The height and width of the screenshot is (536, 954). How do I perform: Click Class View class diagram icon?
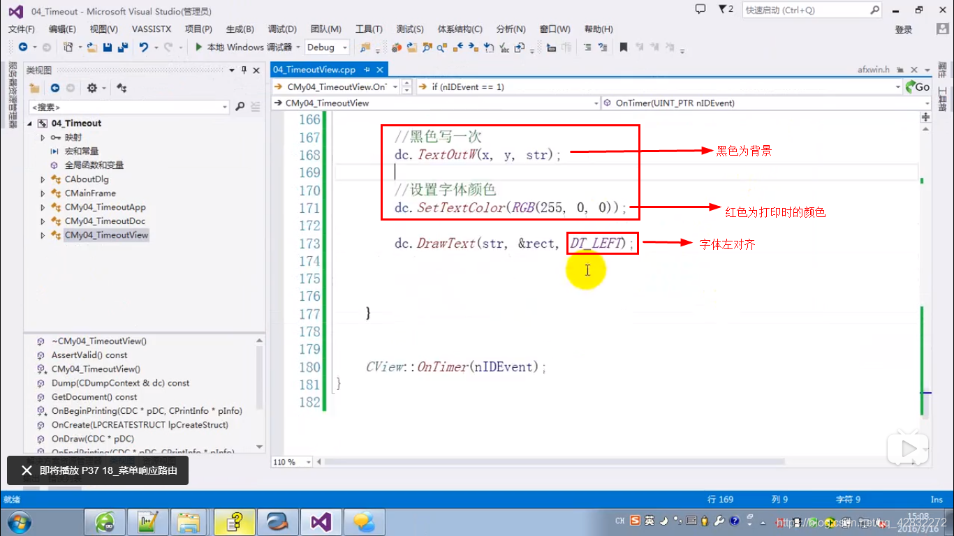[x=122, y=88]
